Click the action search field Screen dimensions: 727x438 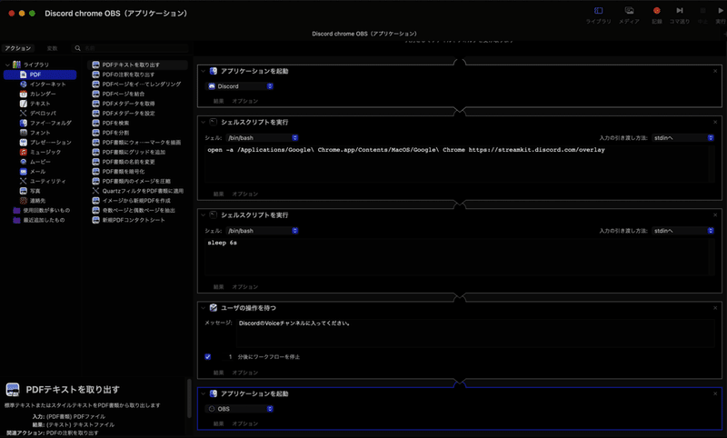tap(131, 48)
